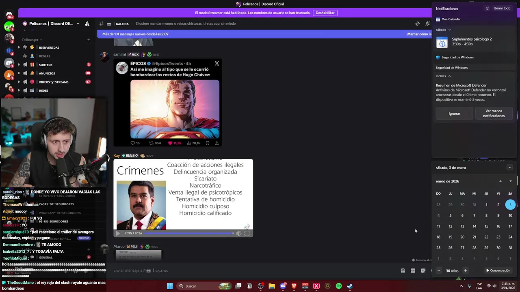Open Windows Start menu
Viewport: 520px width, 292px height.
coord(170,286)
